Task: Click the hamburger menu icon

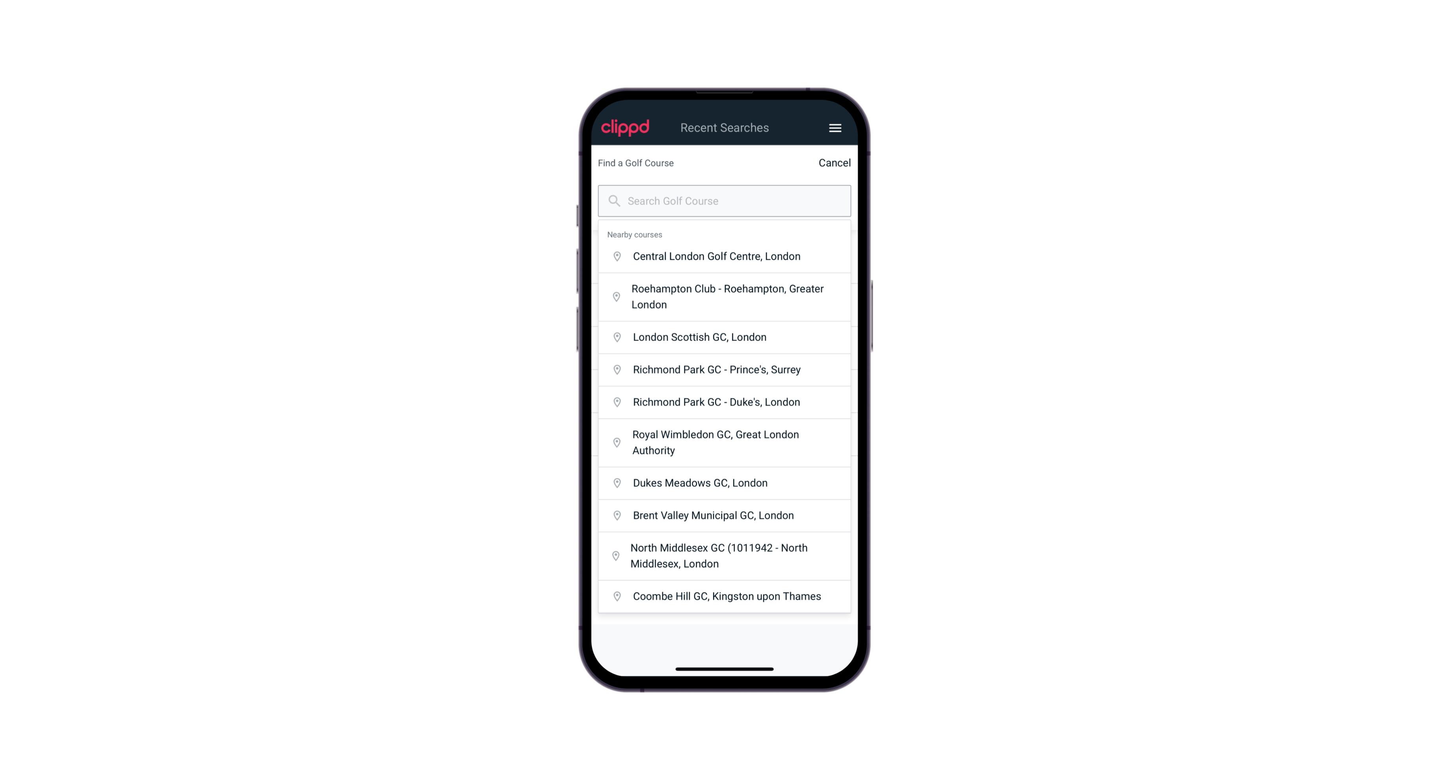Action: [x=835, y=128]
